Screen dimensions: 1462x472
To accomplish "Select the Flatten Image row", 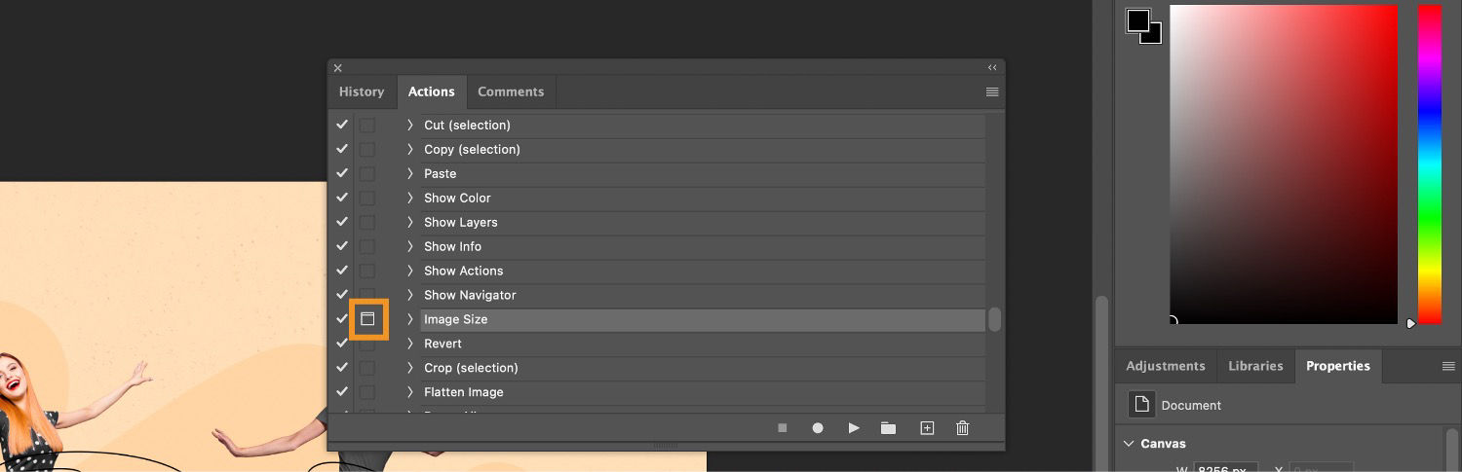I will click(x=703, y=392).
